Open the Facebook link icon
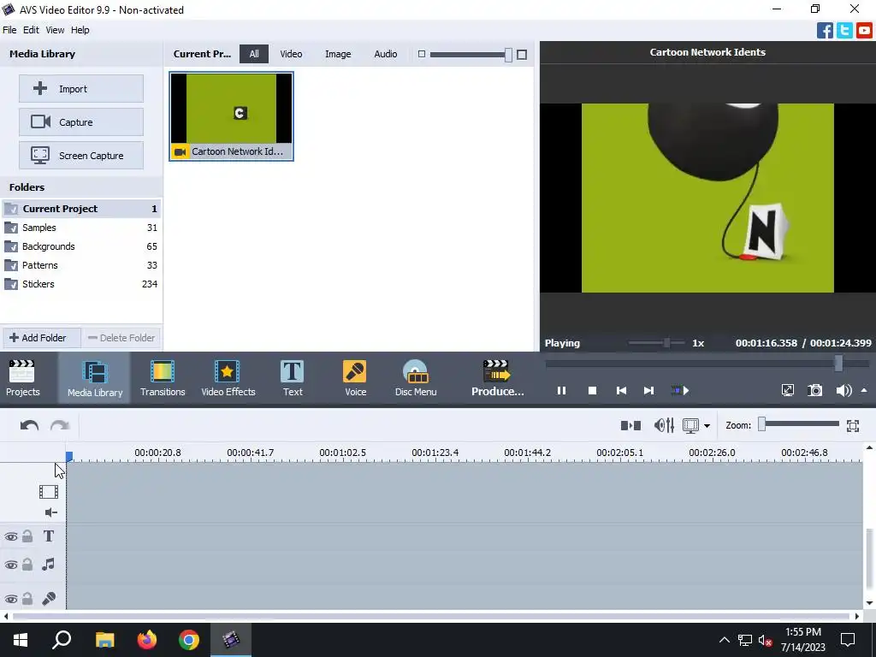The image size is (876, 657). (x=826, y=30)
